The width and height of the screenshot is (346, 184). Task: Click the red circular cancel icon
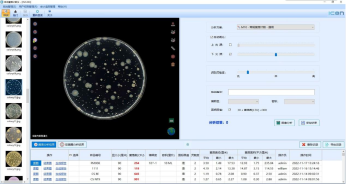click(173, 56)
